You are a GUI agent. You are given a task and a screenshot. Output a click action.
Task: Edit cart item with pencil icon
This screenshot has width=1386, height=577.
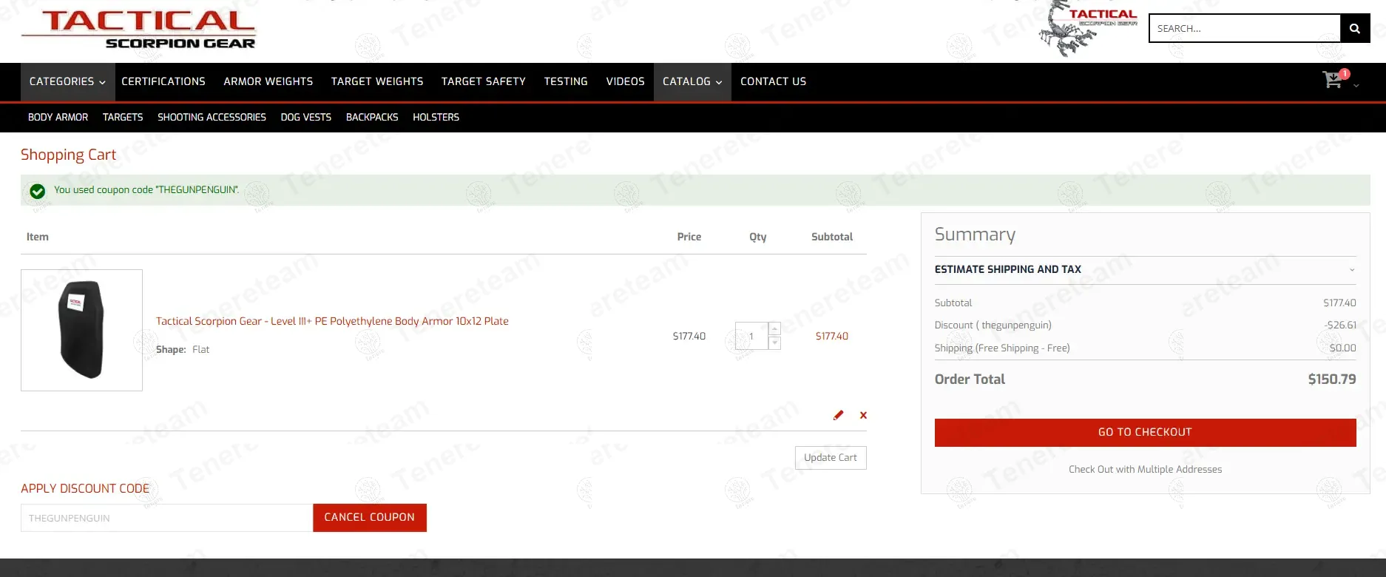point(838,415)
